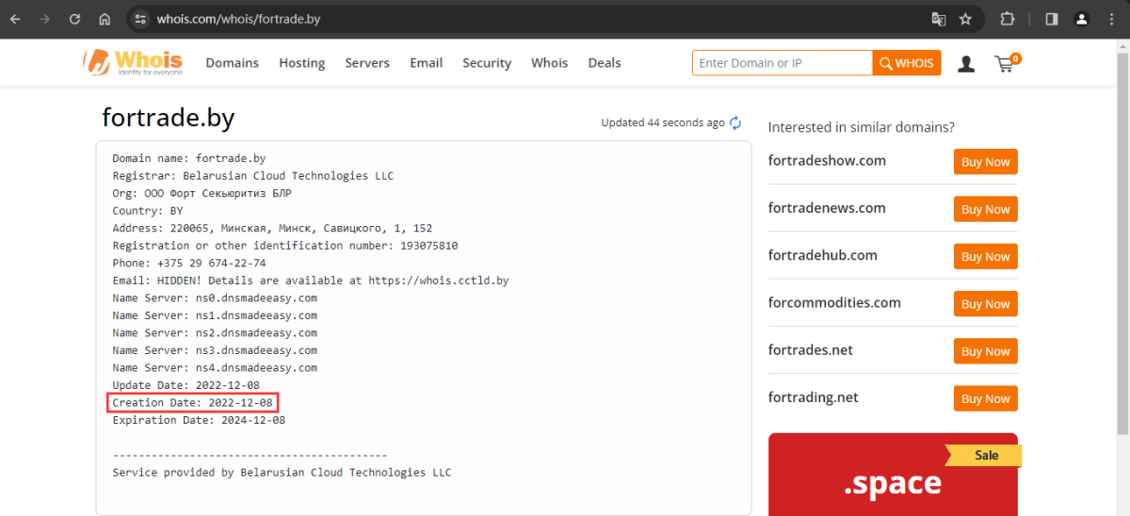Select the Security navigation item
Viewport: 1130px width, 516px height.
pos(486,63)
